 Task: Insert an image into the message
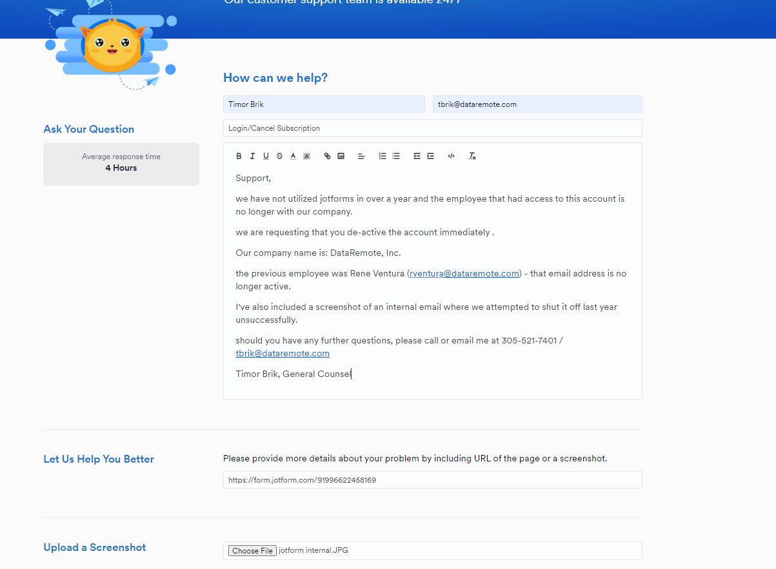341,156
